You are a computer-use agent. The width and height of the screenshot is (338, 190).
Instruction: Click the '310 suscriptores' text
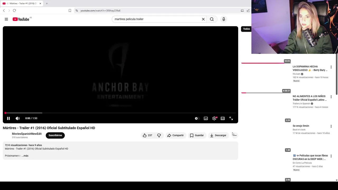click(x=20, y=137)
